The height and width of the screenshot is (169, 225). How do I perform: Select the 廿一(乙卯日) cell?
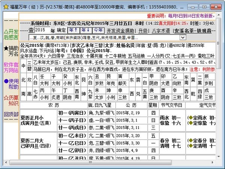72,150
